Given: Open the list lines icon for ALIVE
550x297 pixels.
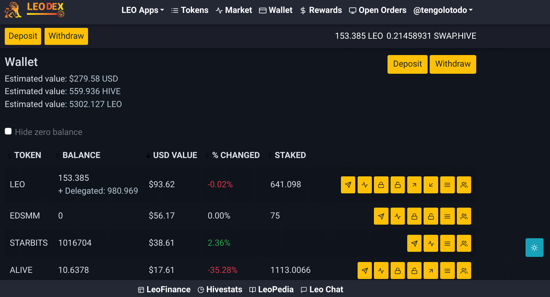Looking at the screenshot, I should click(x=447, y=270).
